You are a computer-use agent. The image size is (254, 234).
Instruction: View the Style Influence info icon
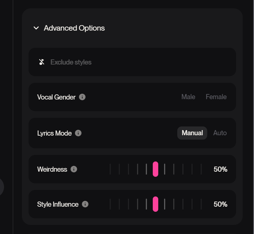(x=85, y=204)
